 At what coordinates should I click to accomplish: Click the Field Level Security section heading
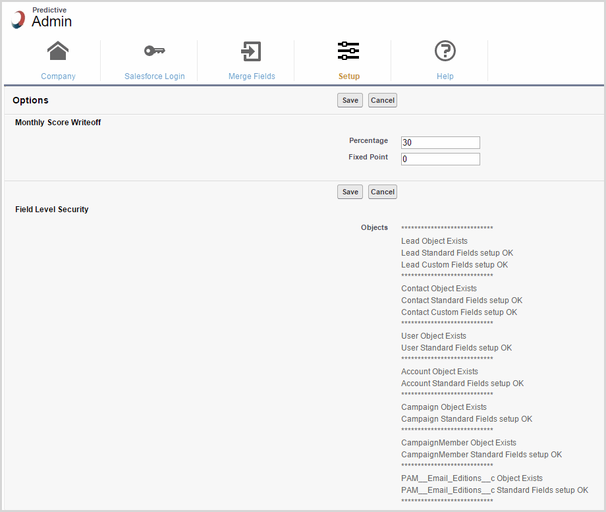51,210
